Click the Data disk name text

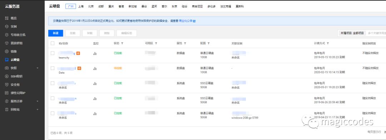(61, 73)
